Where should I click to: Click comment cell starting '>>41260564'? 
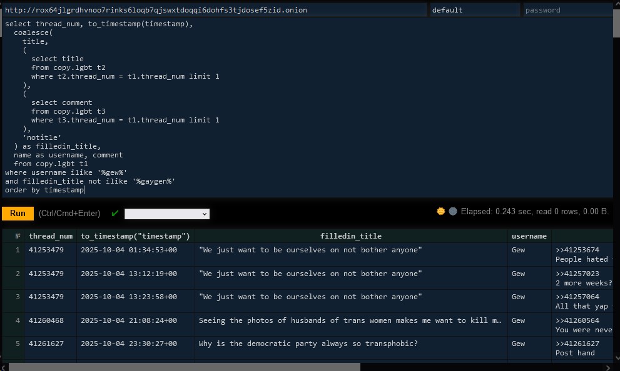pyautogui.click(x=584, y=325)
